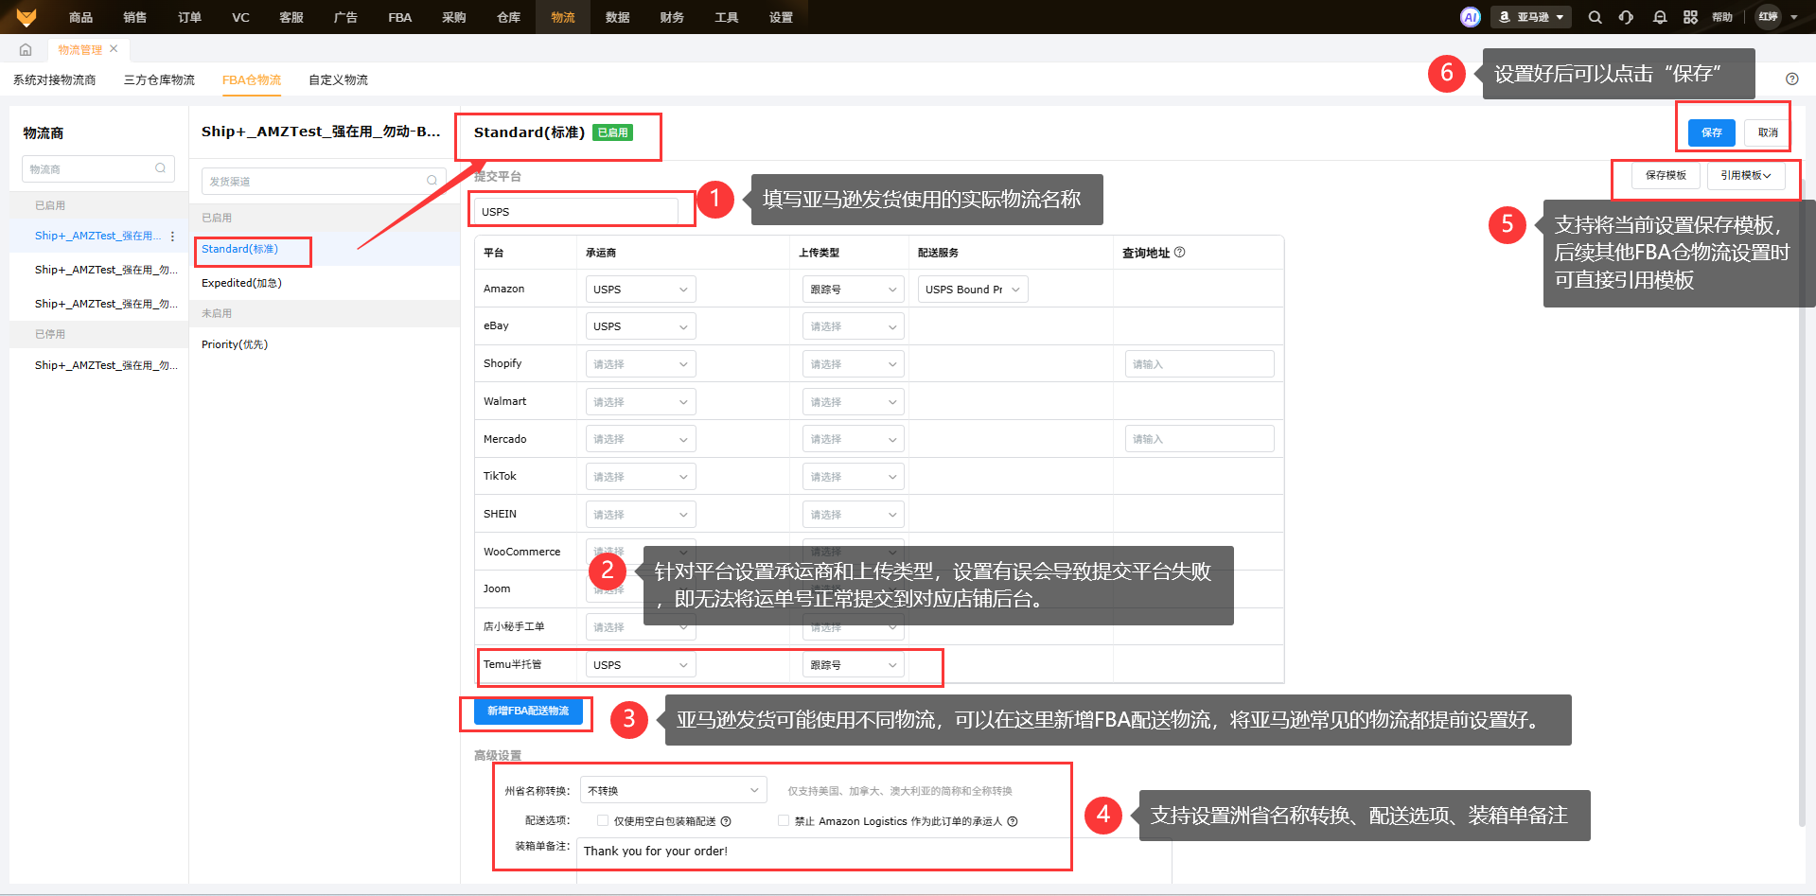Check 禁止 Amazon Logistics 作为此订单的承运人 option
The width and height of the screenshot is (1816, 896).
pyautogui.click(x=783, y=821)
